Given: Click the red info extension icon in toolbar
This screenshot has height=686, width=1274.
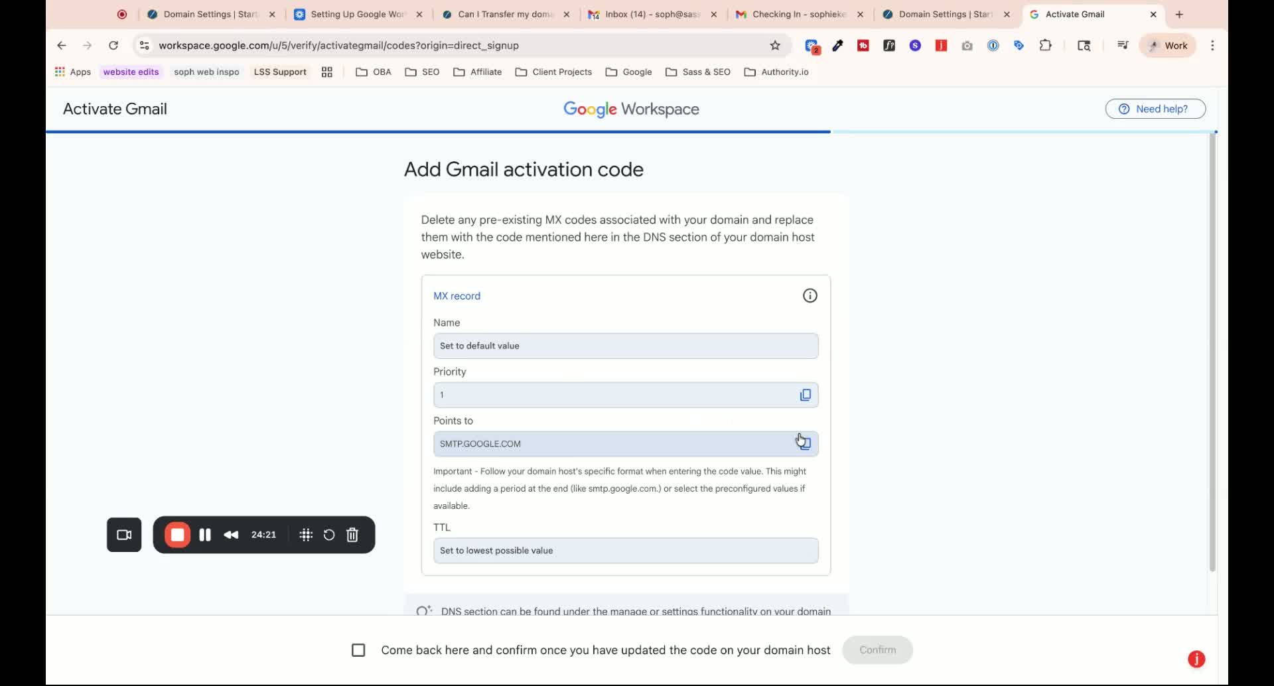Looking at the screenshot, I should click(941, 46).
